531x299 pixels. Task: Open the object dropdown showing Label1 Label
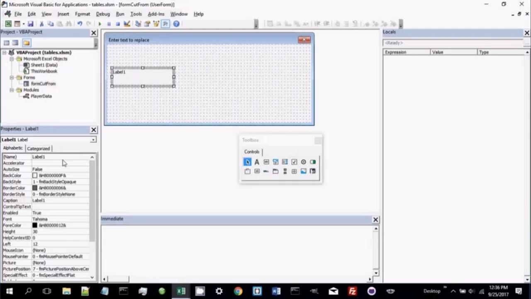93,139
